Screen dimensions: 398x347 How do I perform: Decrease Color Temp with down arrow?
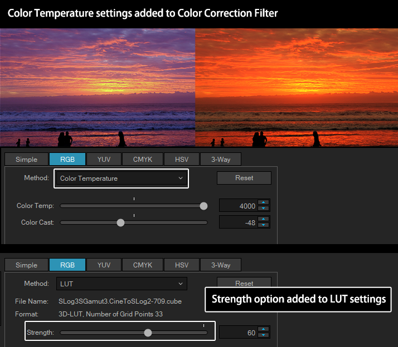(x=264, y=208)
